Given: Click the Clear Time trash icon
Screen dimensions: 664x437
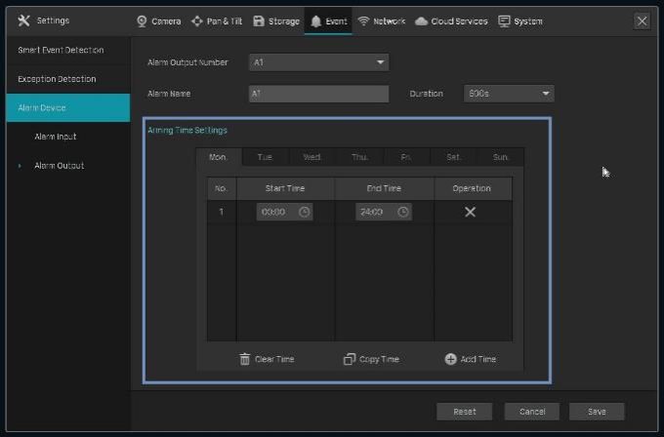Looking at the screenshot, I should click(x=245, y=359).
